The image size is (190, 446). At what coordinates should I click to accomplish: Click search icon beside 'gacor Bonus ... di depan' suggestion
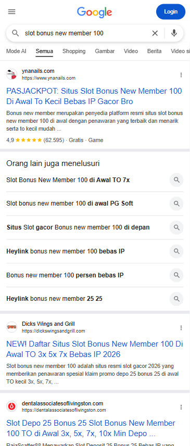point(176,227)
